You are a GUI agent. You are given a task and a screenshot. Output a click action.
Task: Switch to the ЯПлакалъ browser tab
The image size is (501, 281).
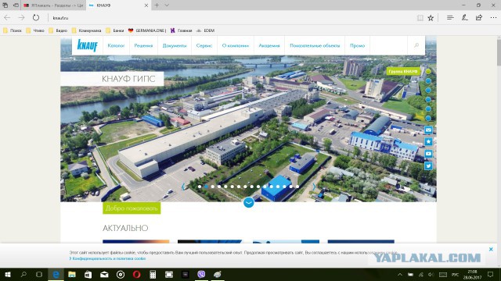pyautogui.click(x=54, y=5)
